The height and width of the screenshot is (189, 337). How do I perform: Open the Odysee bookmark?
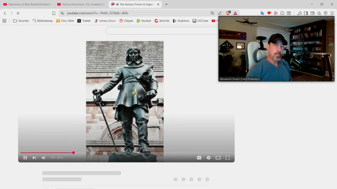click(126, 21)
